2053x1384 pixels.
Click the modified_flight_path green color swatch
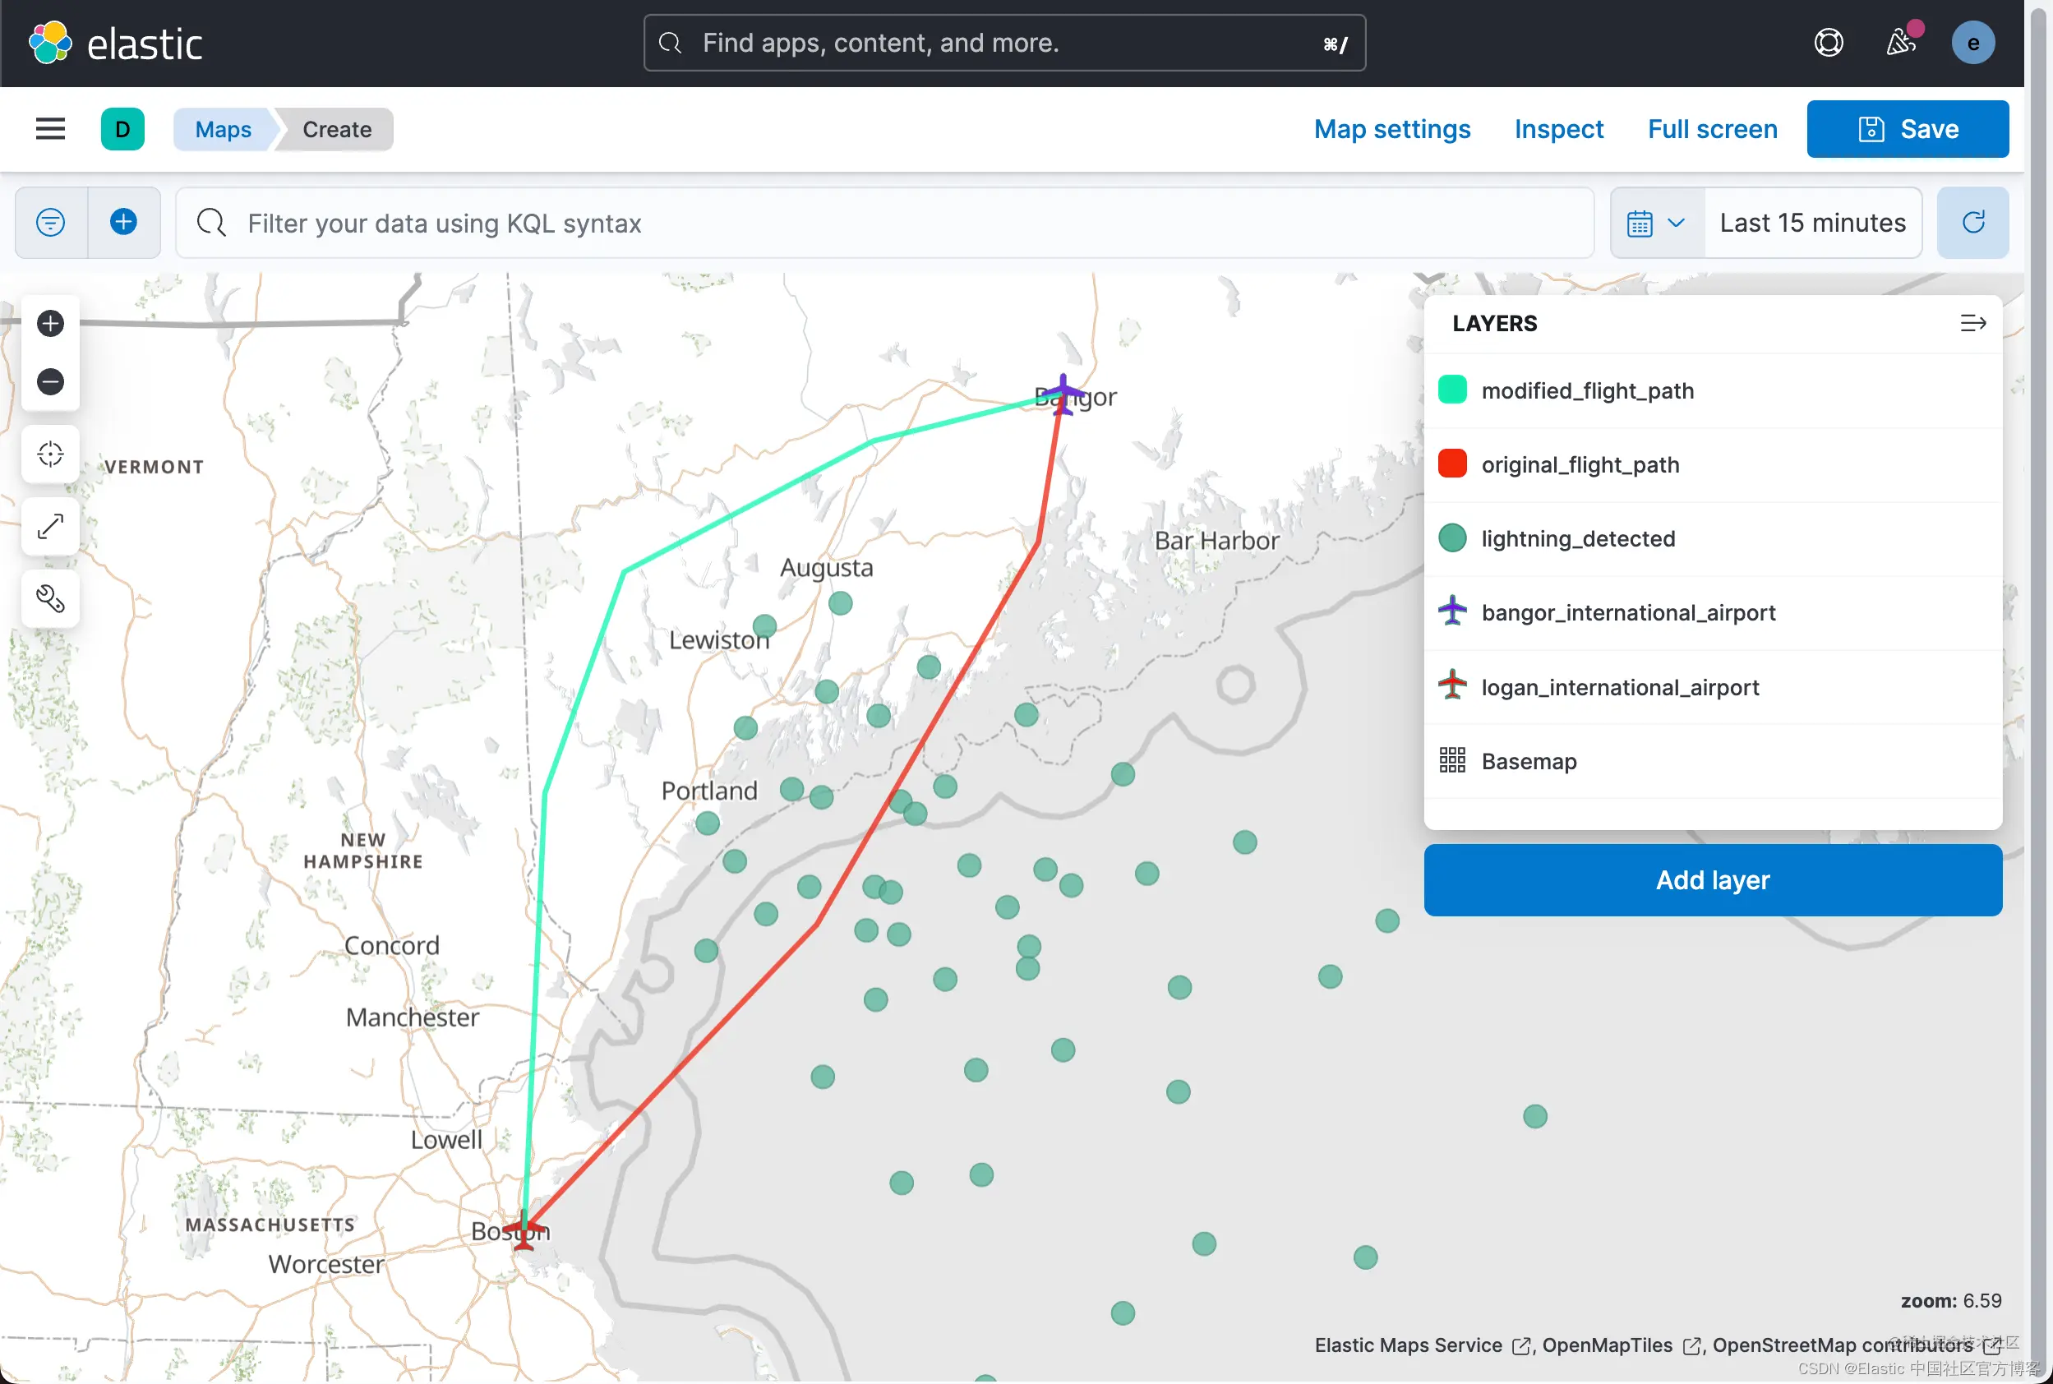[x=1452, y=390]
